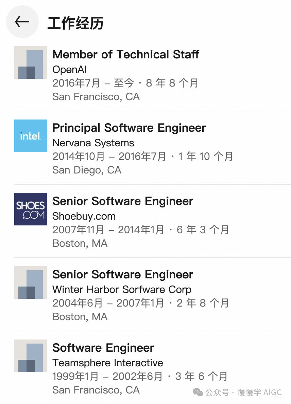Screen dimensions: 291x404
Task: Click the San Diego, CA location text
Action: click(87, 170)
